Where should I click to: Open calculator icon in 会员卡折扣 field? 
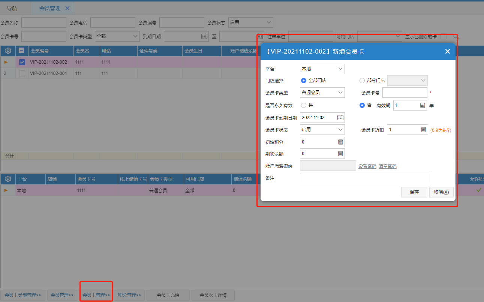424,129
